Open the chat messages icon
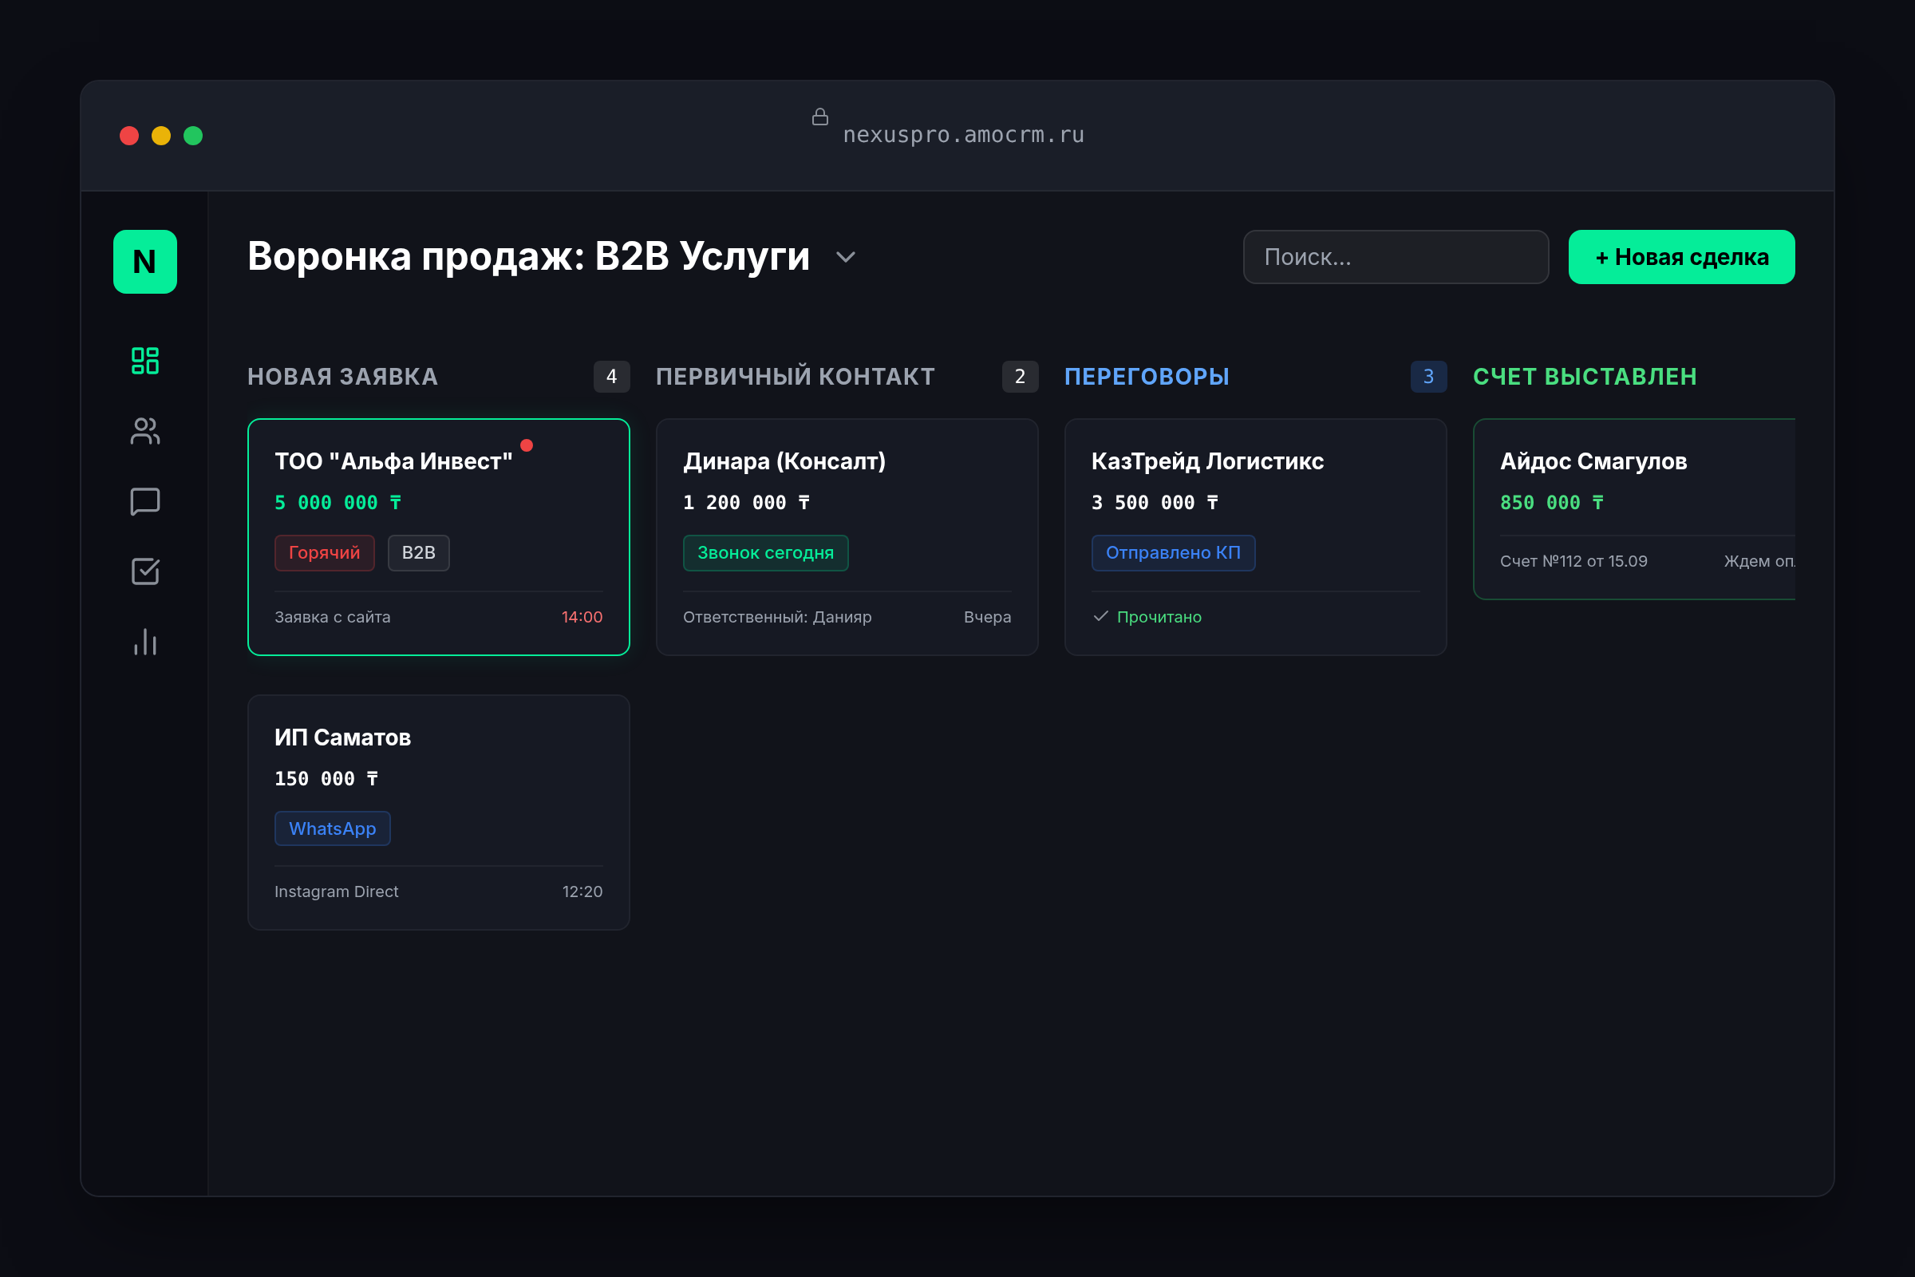 pos(145,502)
